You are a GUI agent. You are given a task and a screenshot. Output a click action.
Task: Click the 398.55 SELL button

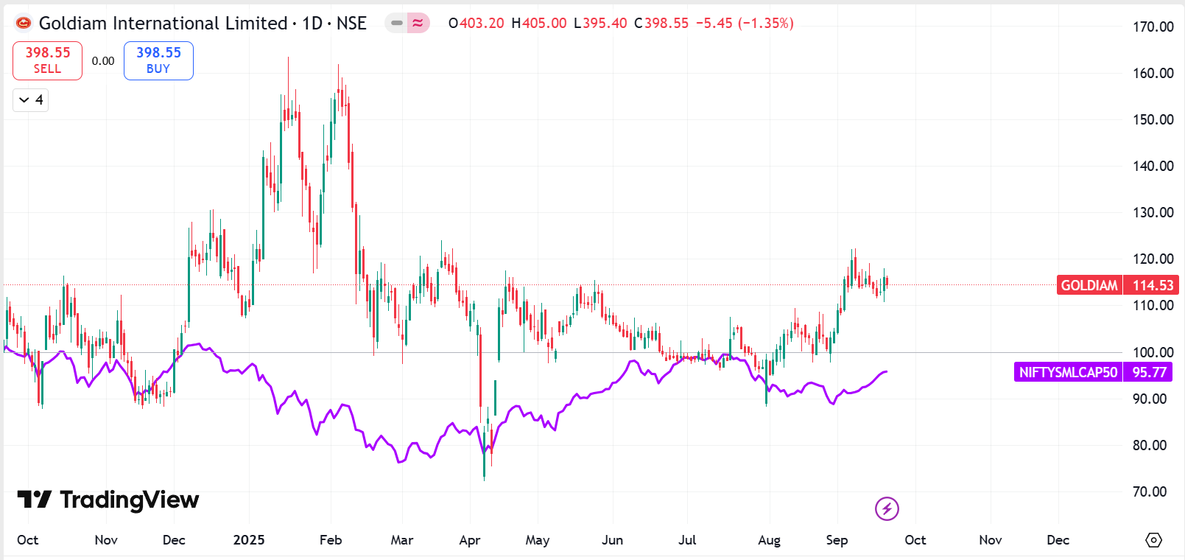point(47,60)
